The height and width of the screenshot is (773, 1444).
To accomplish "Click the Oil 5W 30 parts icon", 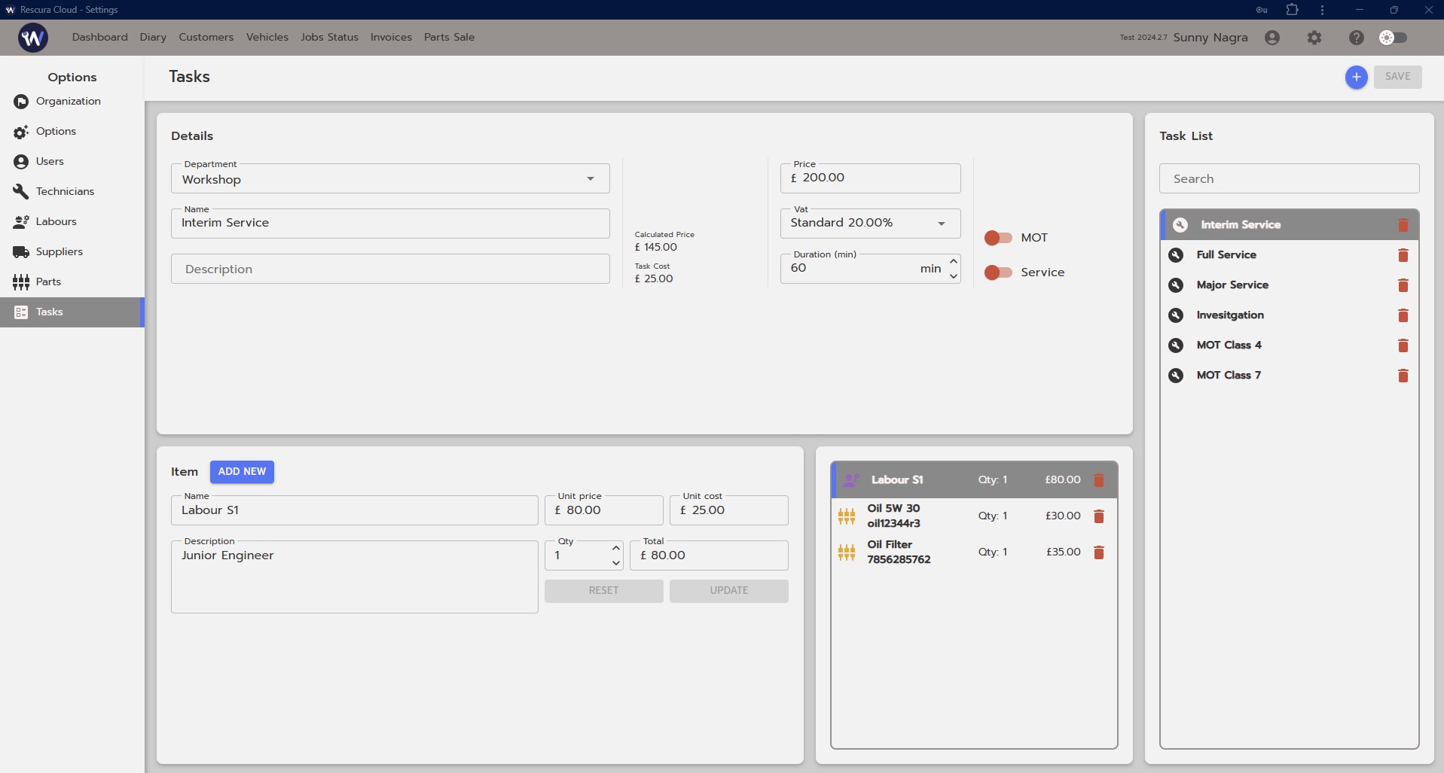I will click(847, 516).
